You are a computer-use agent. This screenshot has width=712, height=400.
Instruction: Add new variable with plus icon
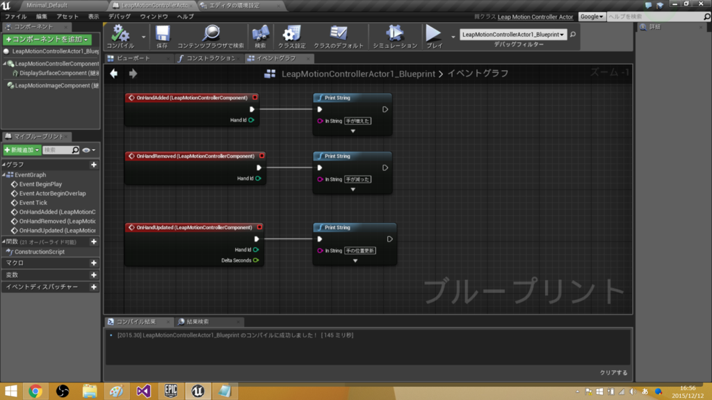pos(94,275)
